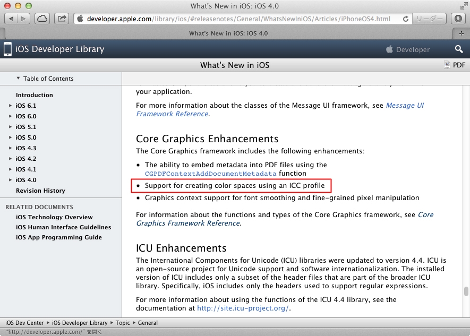
Task: Click the vertical page scrollbar thumb
Action: (466, 292)
